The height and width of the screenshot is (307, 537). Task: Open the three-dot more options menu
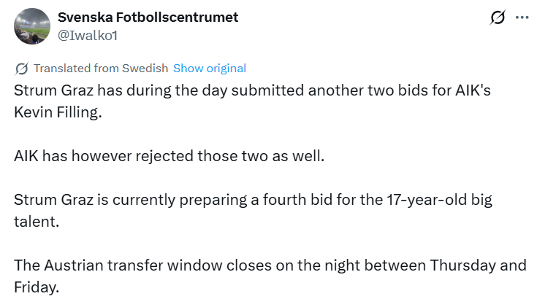point(522,18)
